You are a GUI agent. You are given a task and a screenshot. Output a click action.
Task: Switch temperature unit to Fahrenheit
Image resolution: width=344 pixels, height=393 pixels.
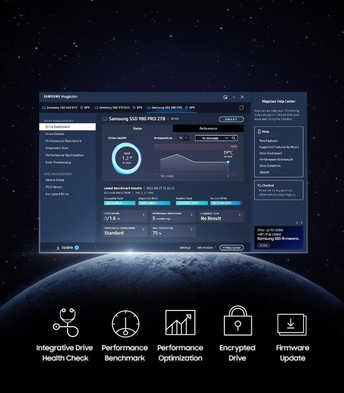click(x=186, y=138)
